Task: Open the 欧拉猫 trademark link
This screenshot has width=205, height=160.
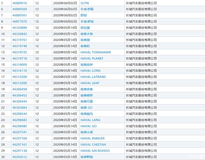Action: pyautogui.click(x=86, y=28)
